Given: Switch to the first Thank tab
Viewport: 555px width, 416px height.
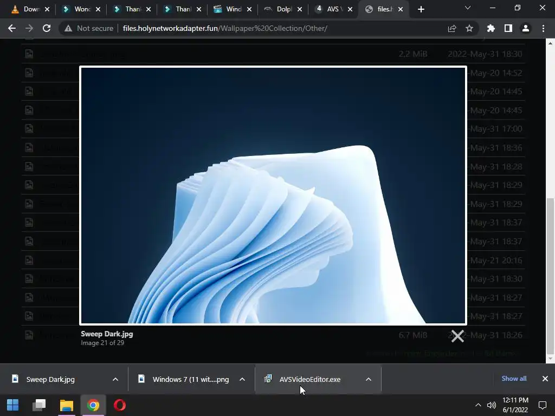Looking at the screenshot, I should pyautogui.click(x=128, y=9).
